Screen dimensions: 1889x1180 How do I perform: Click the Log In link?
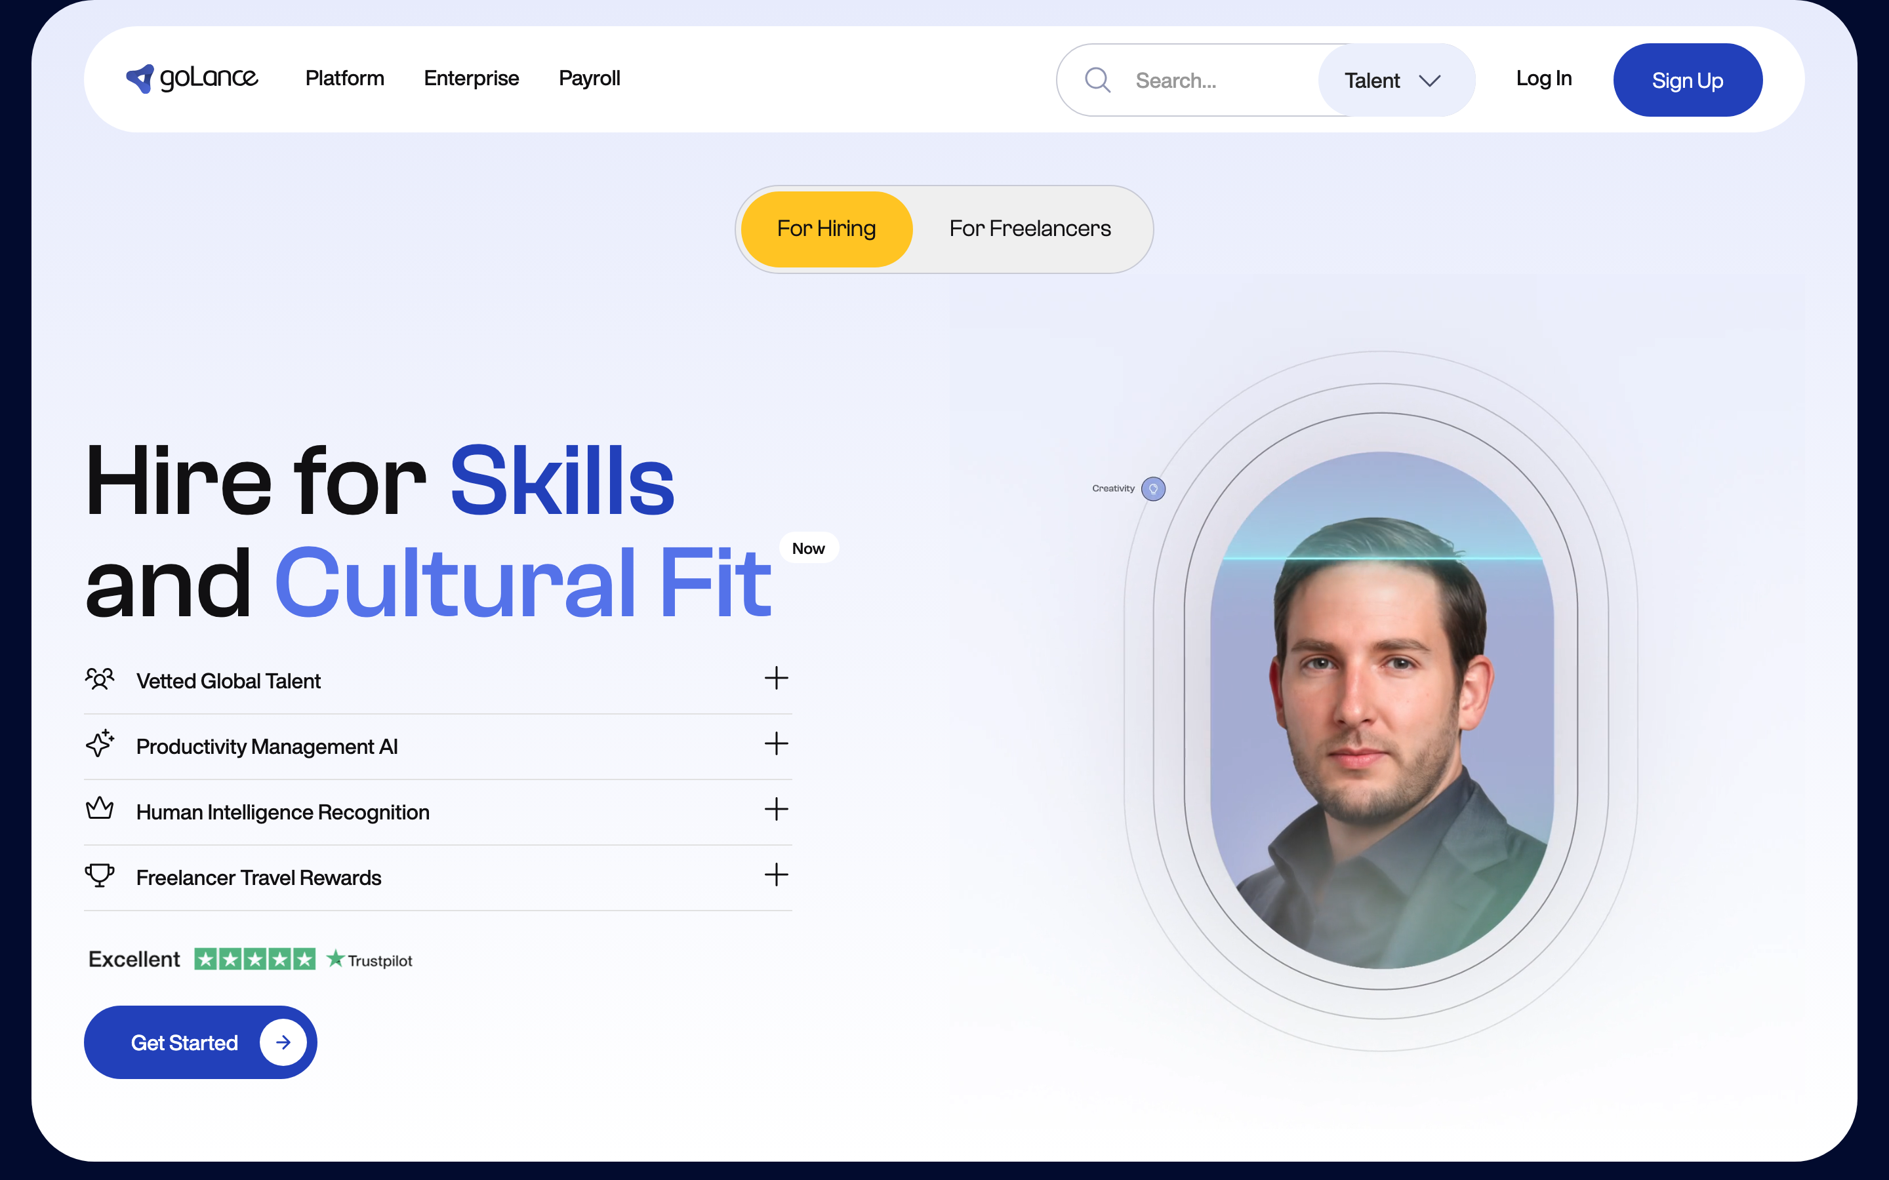1543,79
